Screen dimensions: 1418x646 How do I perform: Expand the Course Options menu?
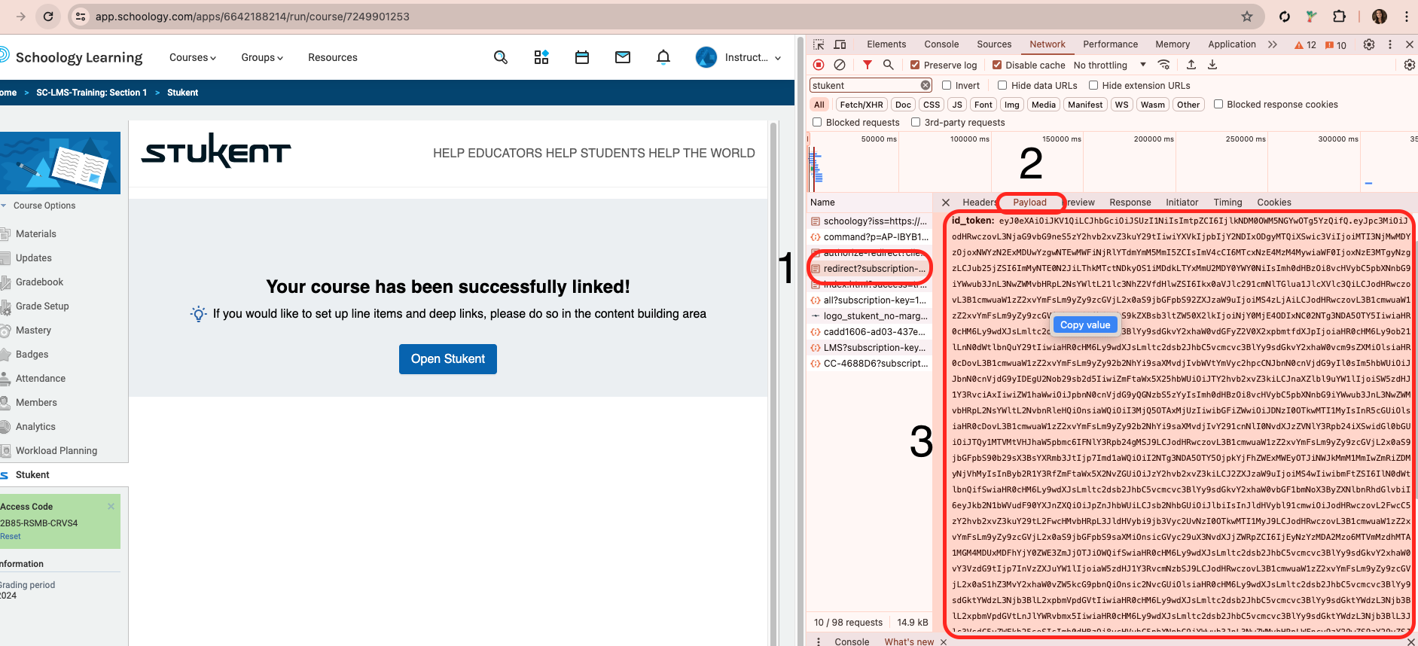[38, 206]
